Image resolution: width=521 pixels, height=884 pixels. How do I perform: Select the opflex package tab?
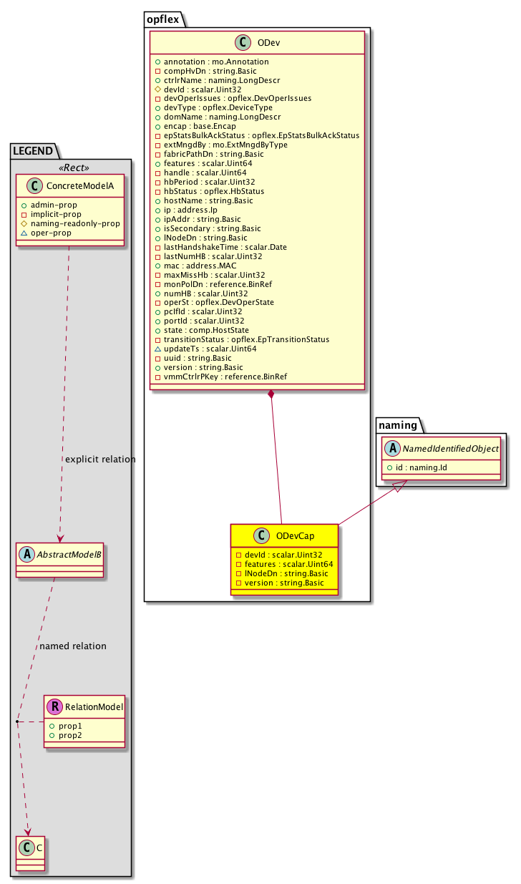(x=164, y=19)
